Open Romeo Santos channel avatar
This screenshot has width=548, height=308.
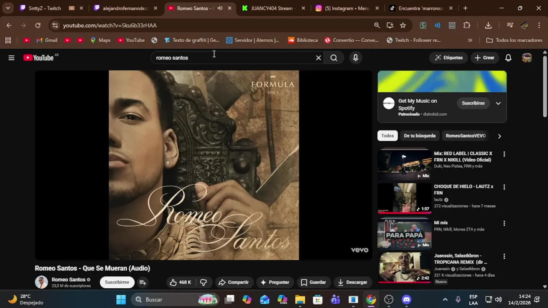(42, 282)
